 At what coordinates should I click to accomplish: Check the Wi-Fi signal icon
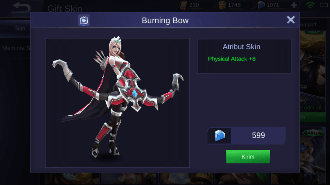click(x=310, y=5)
